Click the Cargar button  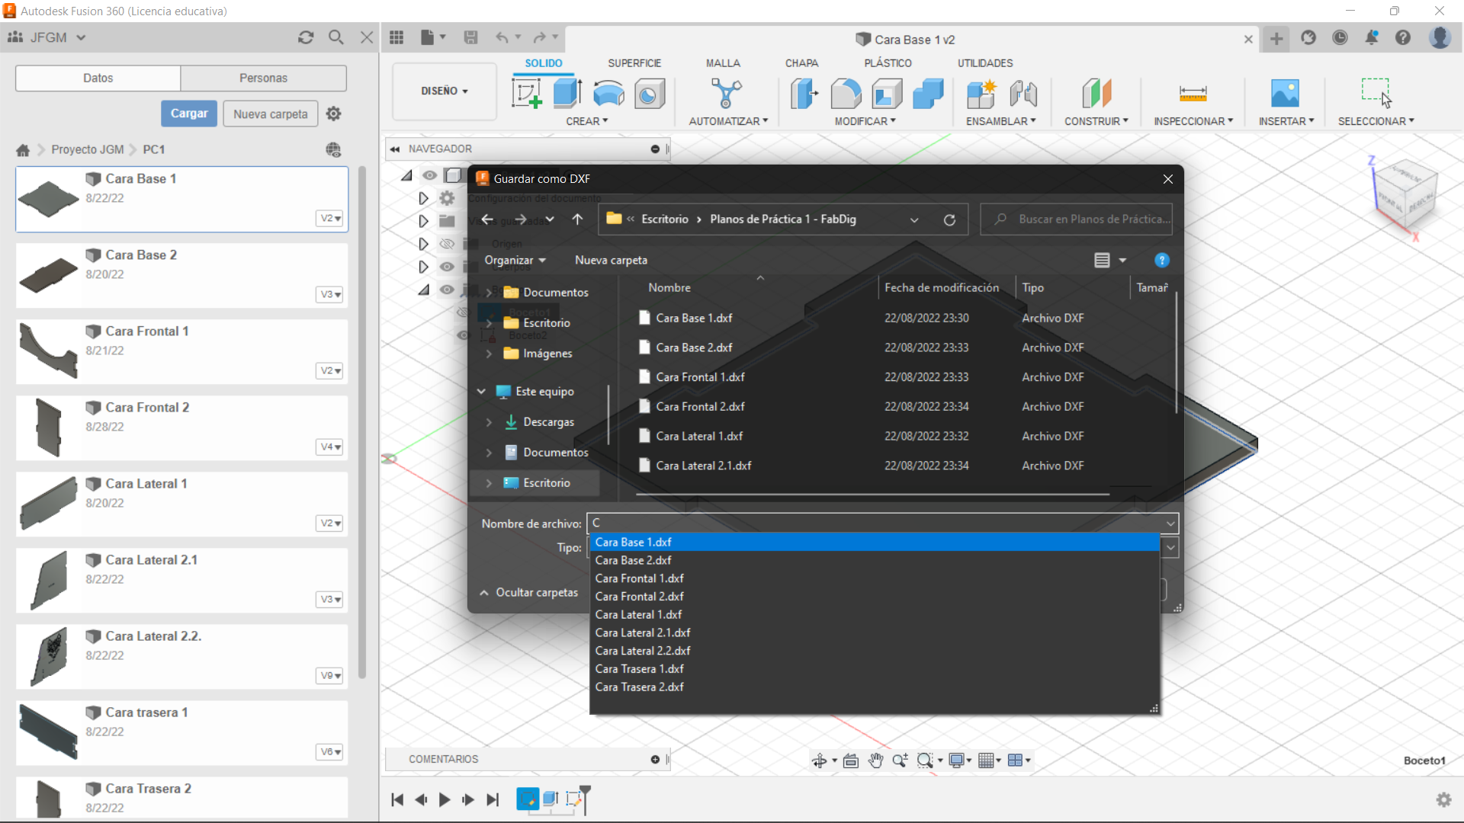tap(188, 114)
